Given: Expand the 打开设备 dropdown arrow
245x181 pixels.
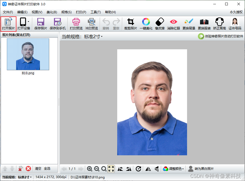Looking at the screenshot, I should coord(28,21).
